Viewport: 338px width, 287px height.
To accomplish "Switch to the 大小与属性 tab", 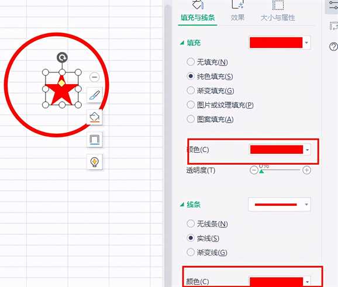I will click(x=278, y=17).
